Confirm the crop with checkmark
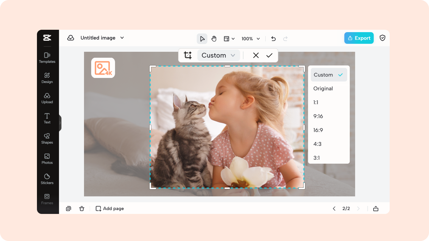 point(270,55)
